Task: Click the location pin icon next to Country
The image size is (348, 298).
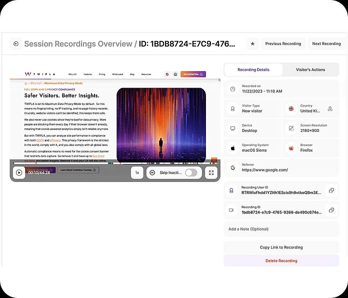Action: point(330,108)
